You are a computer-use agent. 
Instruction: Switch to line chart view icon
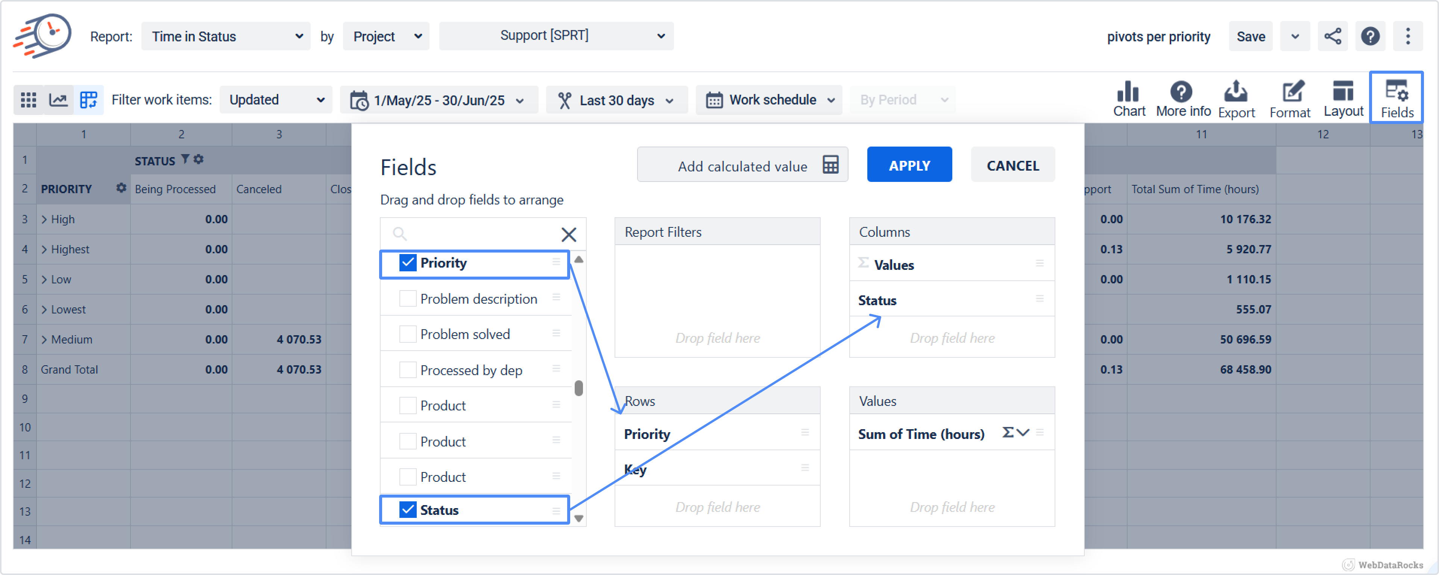(59, 100)
